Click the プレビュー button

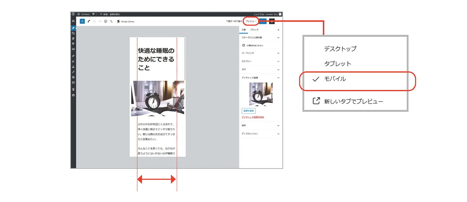pyautogui.click(x=250, y=21)
